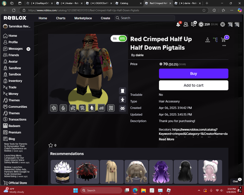Viewport: 244px width, 195px height.
Task: Show hidden system tray icons chevron
Action: coord(199,191)
